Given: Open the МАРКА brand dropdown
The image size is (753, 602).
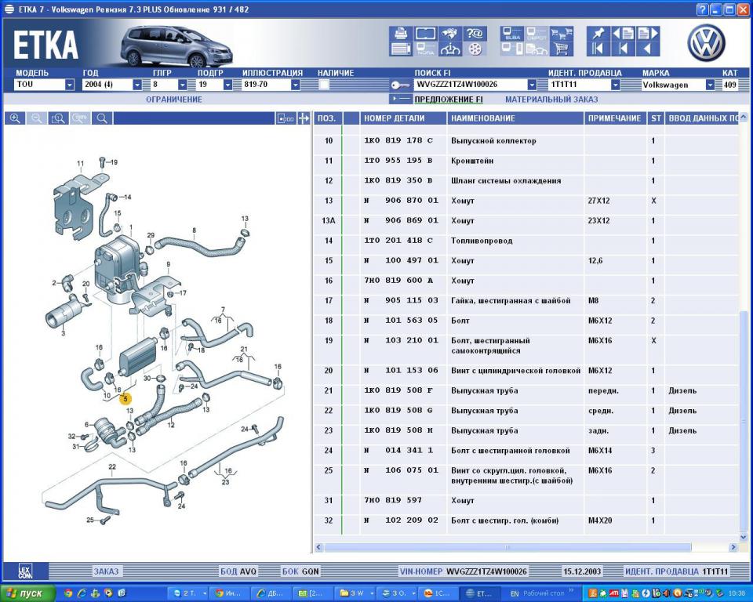Looking at the screenshot, I should [x=710, y=85].
